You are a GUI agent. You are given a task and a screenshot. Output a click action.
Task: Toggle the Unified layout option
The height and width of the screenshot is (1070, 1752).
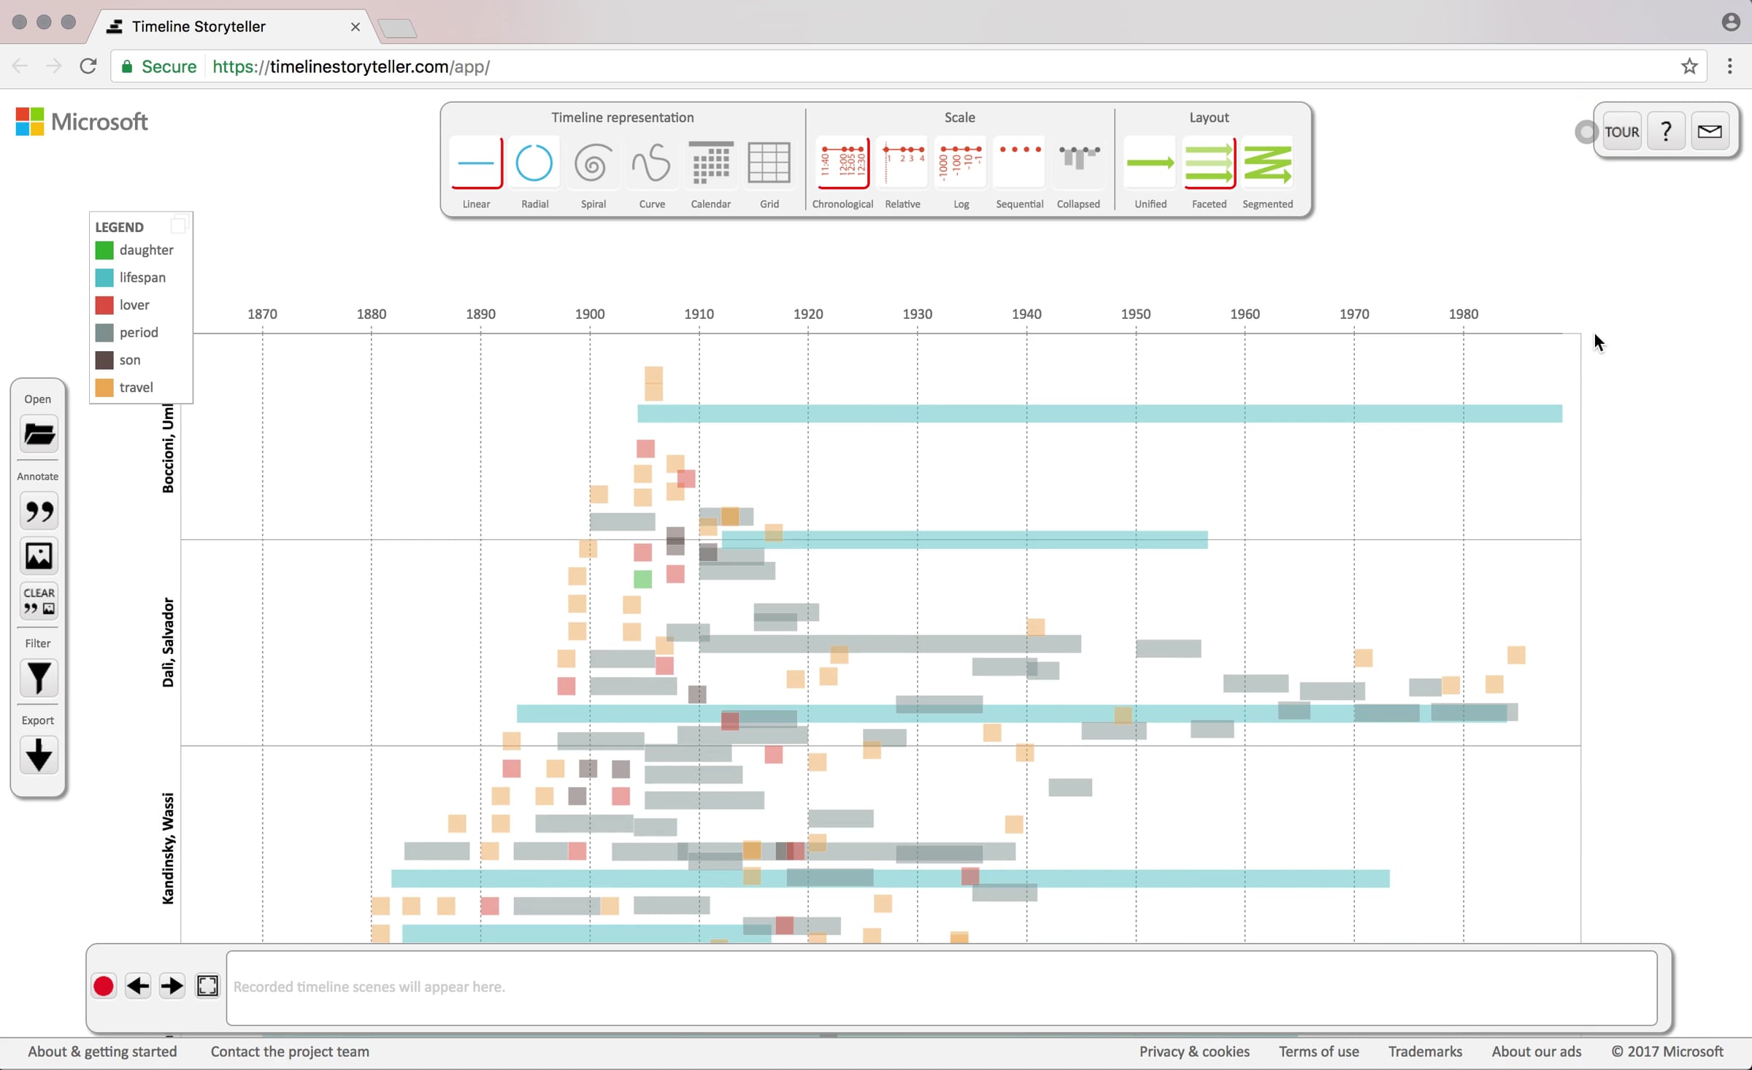1150,163
